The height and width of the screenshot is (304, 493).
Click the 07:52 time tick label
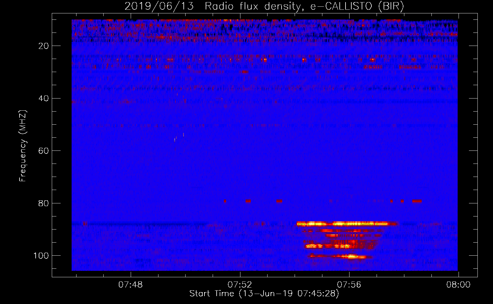[240, 285]
